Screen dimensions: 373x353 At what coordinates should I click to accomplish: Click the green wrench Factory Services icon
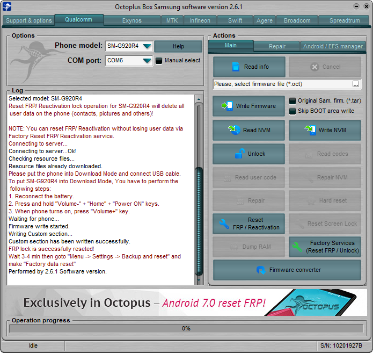(297, 247)
